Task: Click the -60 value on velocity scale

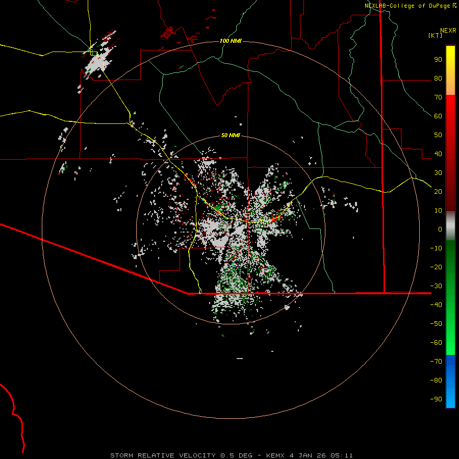Action: [x=436, y=343]
